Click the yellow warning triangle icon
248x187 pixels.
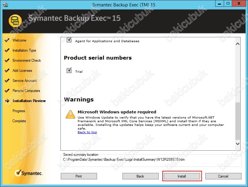coord(70,115)
